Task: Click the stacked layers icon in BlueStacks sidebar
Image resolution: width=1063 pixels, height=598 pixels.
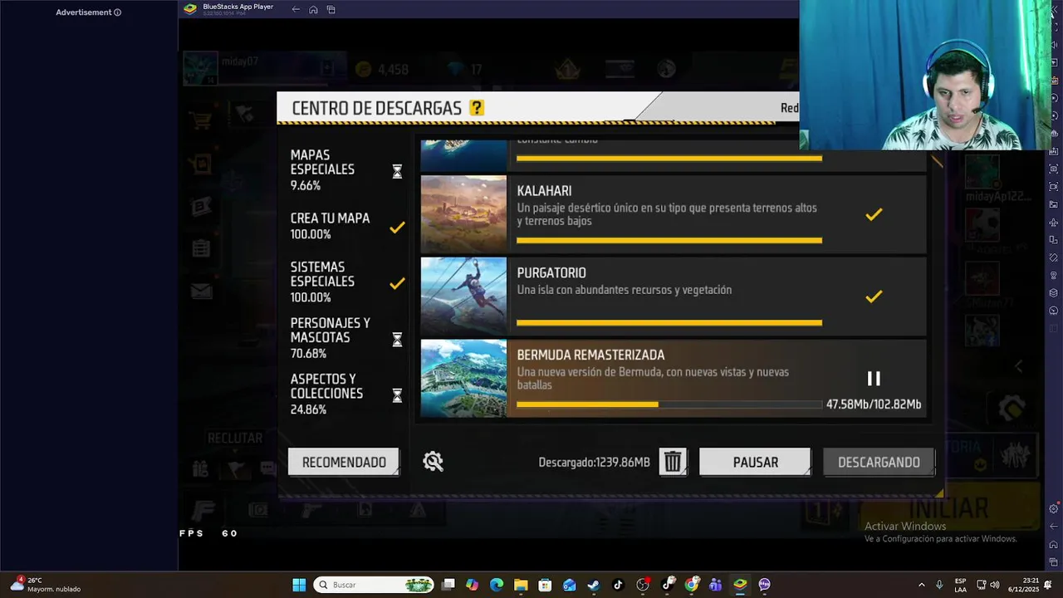Action: pyautogui.click(x=1054, y=292)
